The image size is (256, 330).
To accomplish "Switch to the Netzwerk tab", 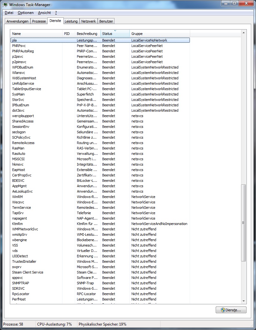I will click(89, 21).
